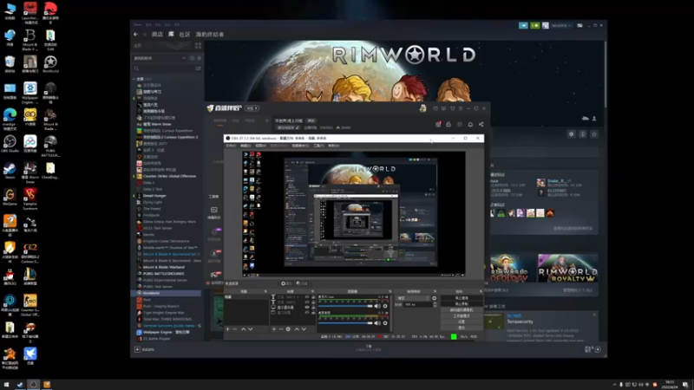Click gift box icon in streaming companion
Image resolution: width=694 pixels, height=390 pixels.
coord(438,124)
